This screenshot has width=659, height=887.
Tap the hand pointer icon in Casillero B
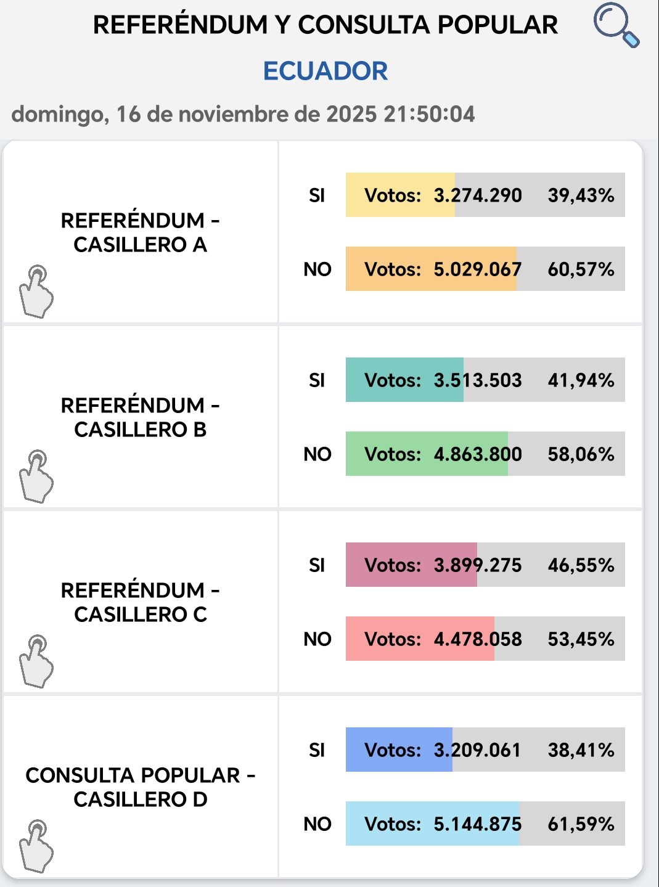coord(36,476)
